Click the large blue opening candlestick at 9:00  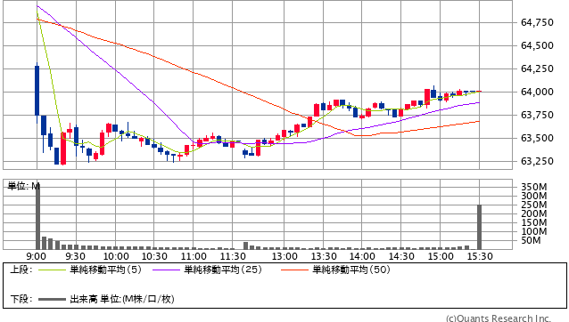click(x=37, y=91)
